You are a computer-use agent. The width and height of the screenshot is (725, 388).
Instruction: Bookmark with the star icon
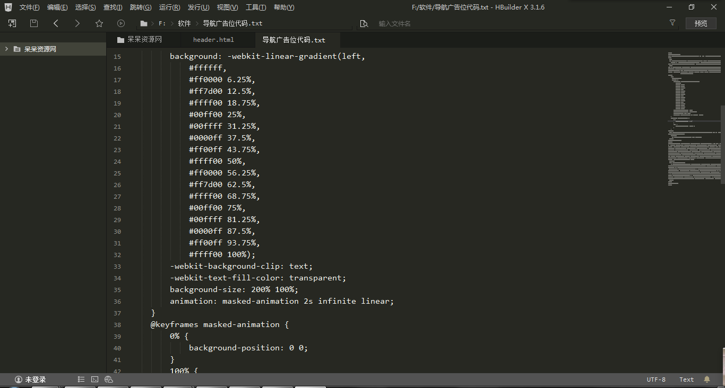pyautogui.click(x=99, y=23)
